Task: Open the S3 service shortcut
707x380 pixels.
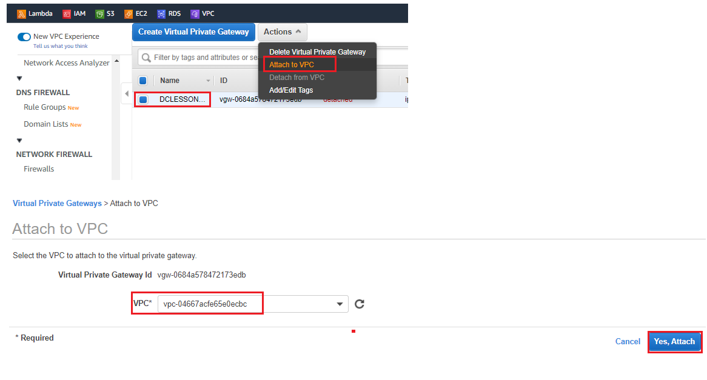Action: click(x=105, y=13)
